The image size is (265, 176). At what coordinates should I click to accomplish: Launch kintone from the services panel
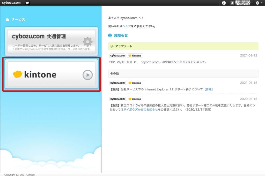[51, 74]
